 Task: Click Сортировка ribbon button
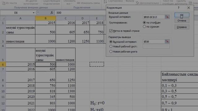(x=115, y=1)
